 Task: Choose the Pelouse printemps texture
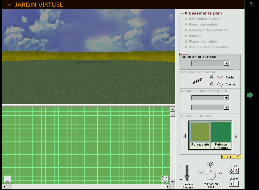click(221, 133)
